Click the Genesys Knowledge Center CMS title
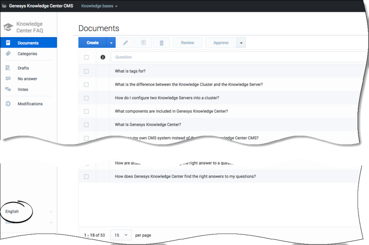This screenshot has height=245, width=369. (41, 6)
